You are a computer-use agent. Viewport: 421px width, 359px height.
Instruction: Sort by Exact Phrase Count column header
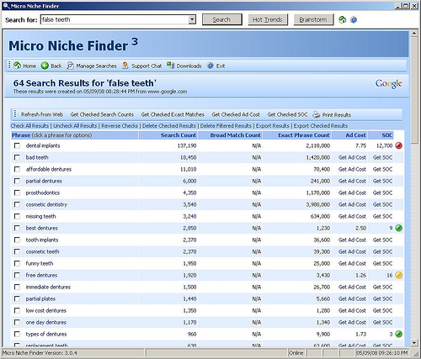[304, 135]
